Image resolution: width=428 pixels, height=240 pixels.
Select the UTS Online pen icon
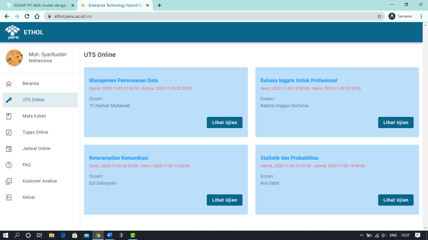coord(9,100)
